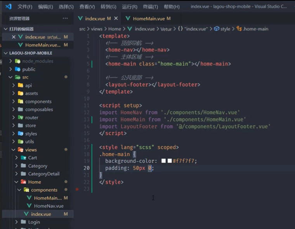Click the red breakpoint dot at line 23
295x229 pixels.
point(77,189)
